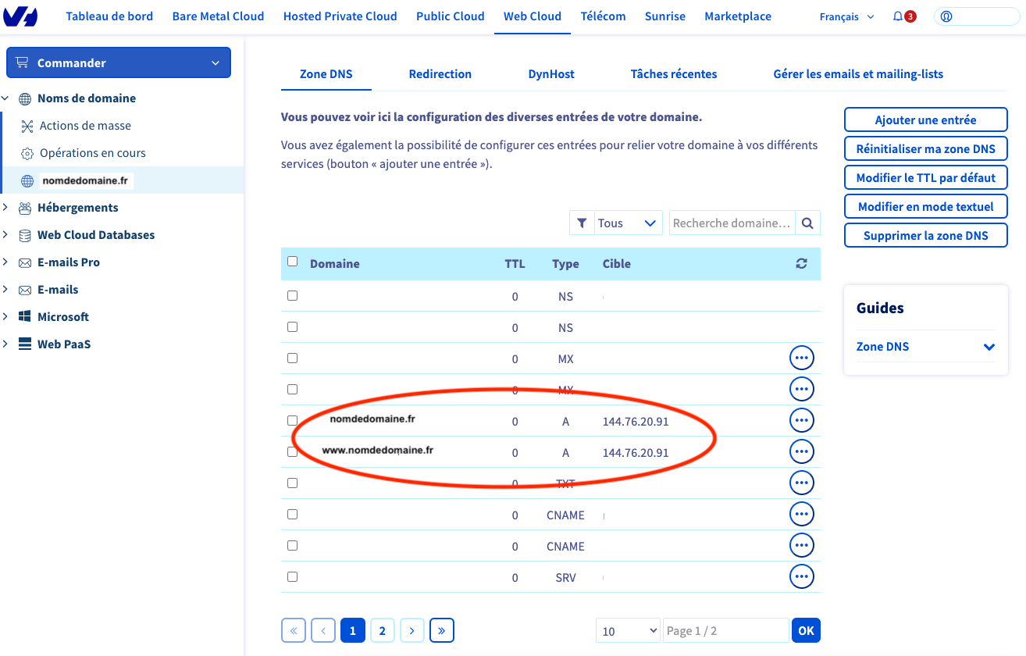Click the Recherche domaine search field

click(732, 223)
